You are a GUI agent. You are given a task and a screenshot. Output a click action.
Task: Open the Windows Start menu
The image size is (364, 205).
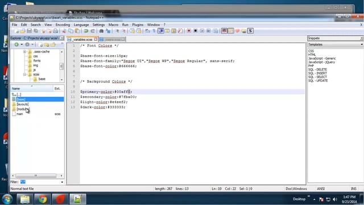(x=7, y=199)
